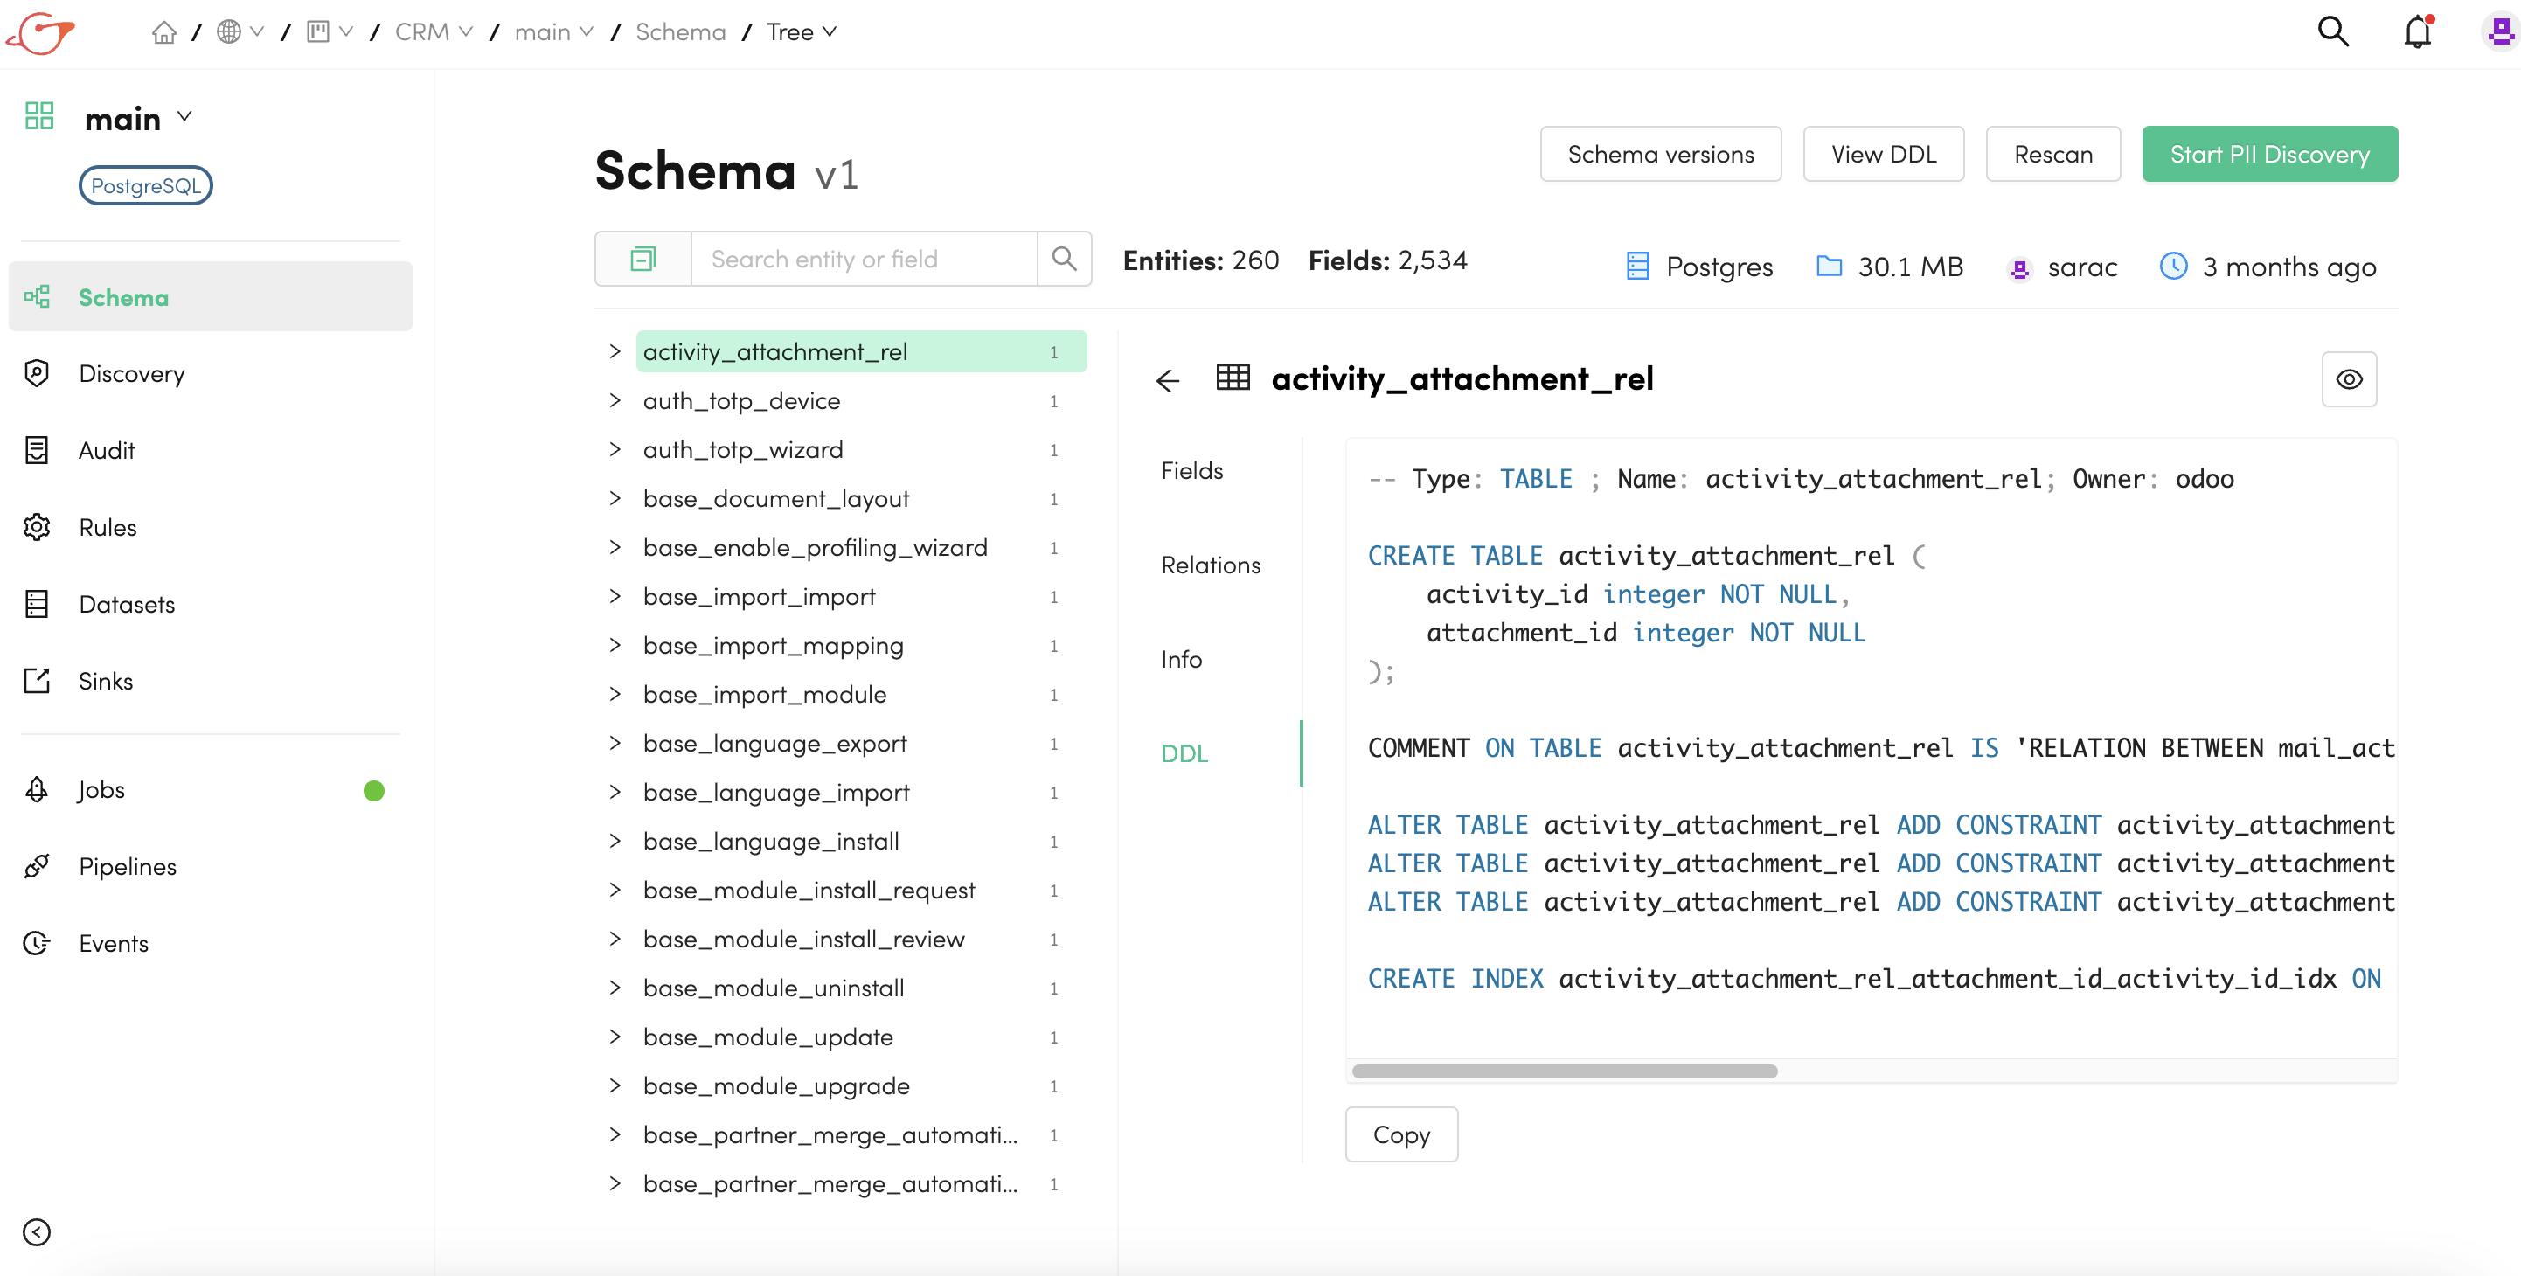
Task: Select base_module_upgrade in the tree
Action: tap(776, 1085)
